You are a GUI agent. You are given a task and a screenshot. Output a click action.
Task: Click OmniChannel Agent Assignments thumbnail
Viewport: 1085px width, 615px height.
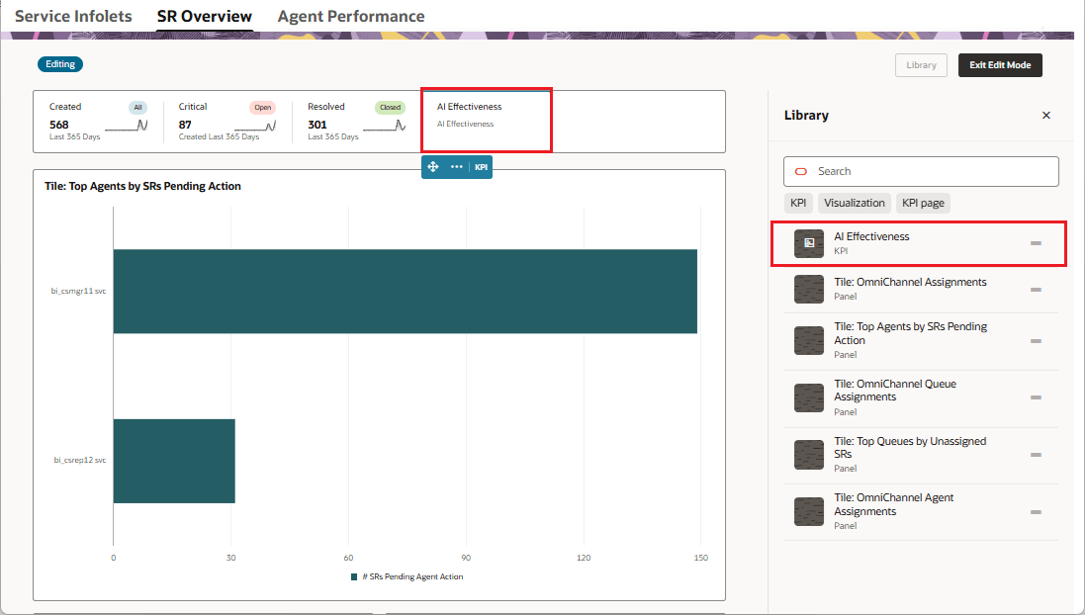coord(809,512)
